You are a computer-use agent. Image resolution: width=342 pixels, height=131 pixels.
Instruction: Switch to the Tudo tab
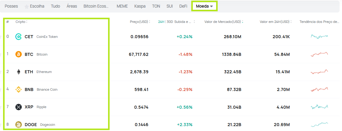(x=55, y=6)
